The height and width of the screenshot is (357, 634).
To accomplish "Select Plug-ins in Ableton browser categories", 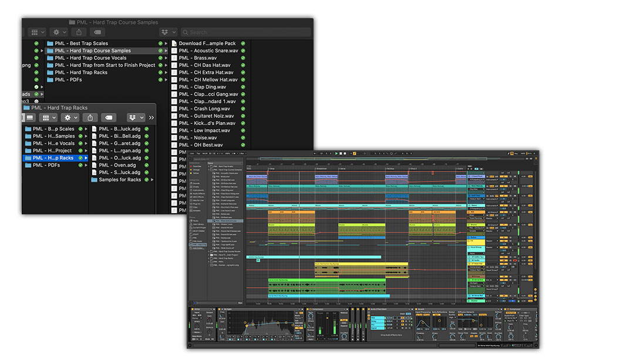I will (x=197, y=204).
